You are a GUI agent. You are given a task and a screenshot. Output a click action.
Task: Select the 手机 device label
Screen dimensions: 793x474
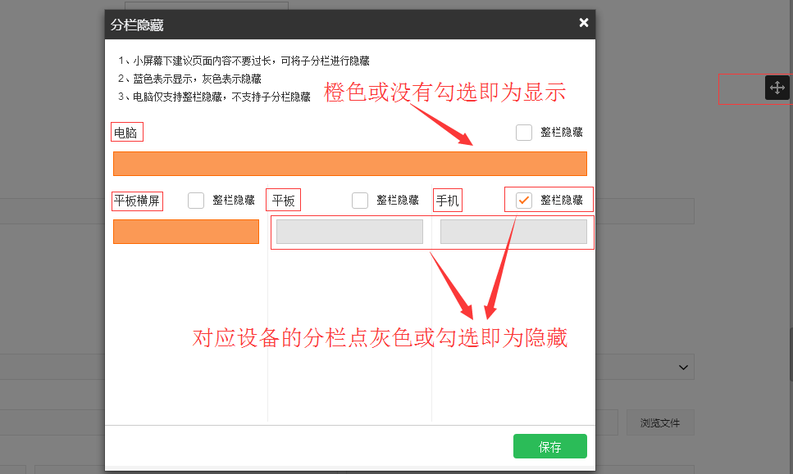pyautogui.click(x=448, y=201)
